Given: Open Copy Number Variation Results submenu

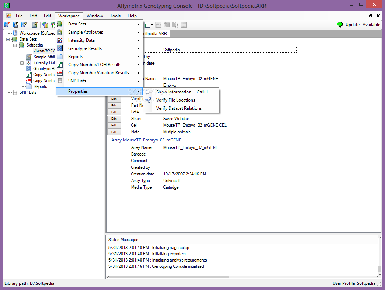Looking at the screenshot, I should click(x=99, y=72).
